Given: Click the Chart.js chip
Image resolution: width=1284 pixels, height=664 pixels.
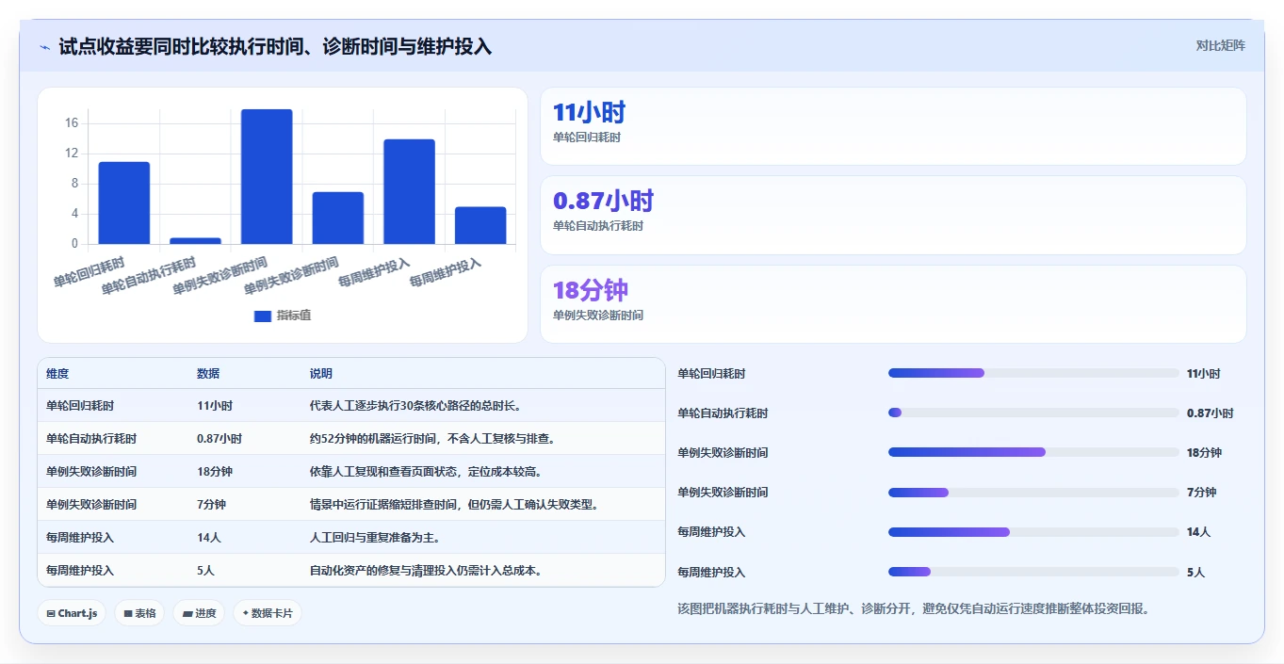Looking at the screenshot, I should 73,613.
